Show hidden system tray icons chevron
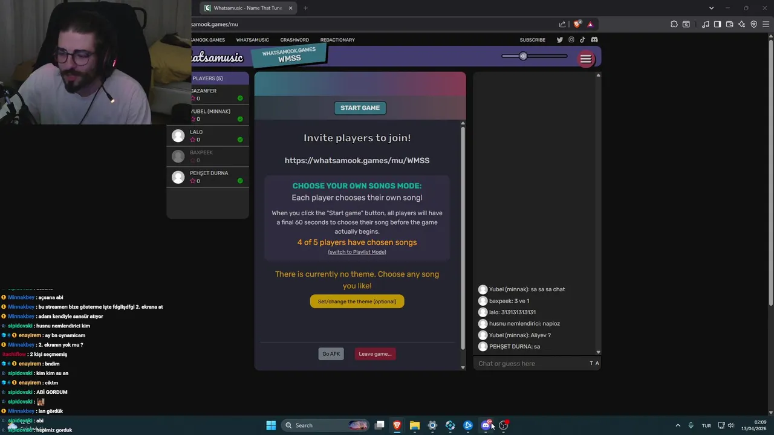The image size is (774, 435). tap(678, 425)
